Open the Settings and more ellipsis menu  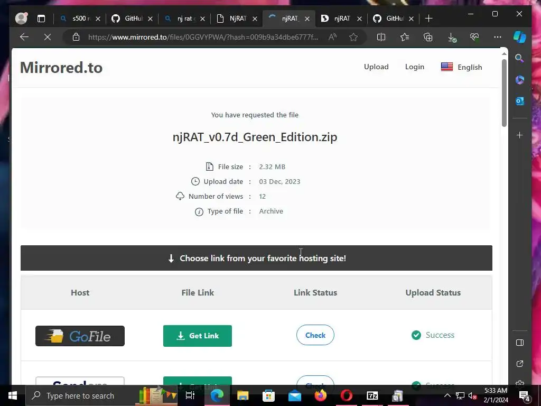(x=498, y=37)
